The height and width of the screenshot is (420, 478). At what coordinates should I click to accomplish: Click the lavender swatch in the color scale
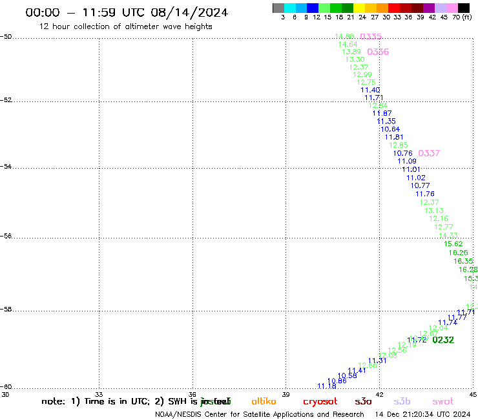pos(441,8)
